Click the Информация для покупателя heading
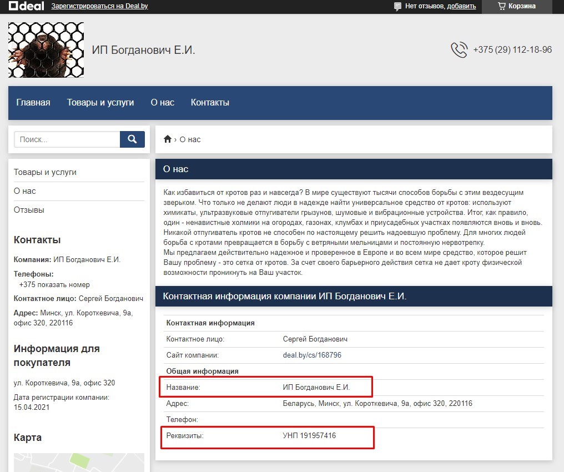Viewport: 564px width, 472px height. (57, 355)
